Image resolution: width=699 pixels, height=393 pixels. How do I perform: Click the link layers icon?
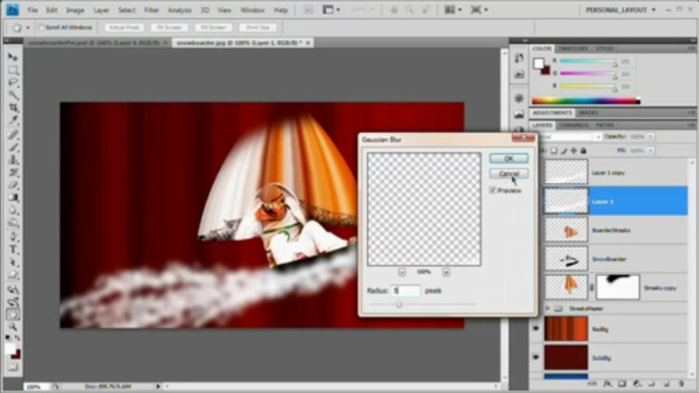point(592,384)
